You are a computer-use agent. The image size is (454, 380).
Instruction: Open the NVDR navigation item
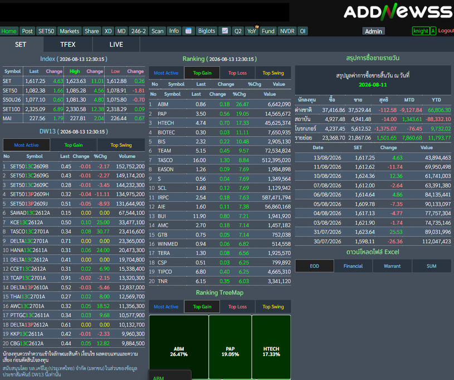pos(287,31)
